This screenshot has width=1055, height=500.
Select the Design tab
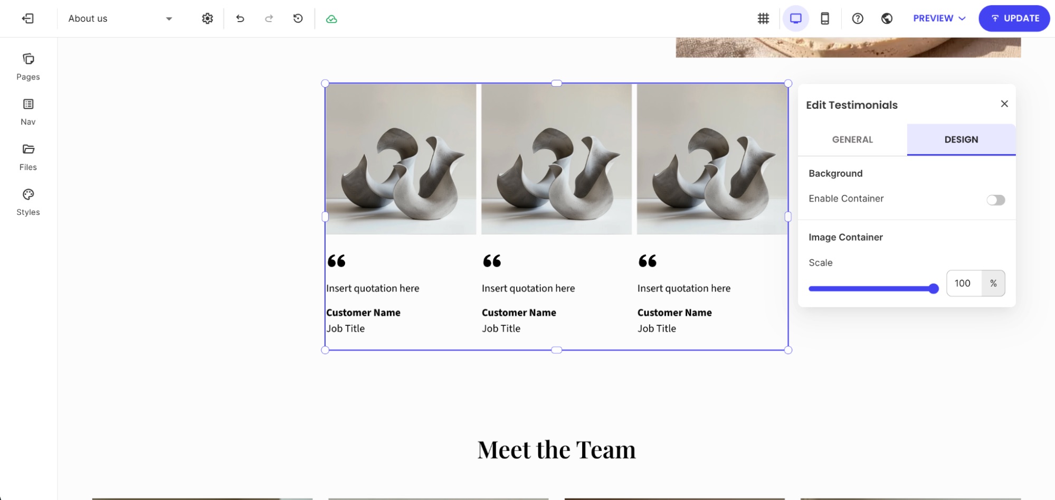click(961, 139)
